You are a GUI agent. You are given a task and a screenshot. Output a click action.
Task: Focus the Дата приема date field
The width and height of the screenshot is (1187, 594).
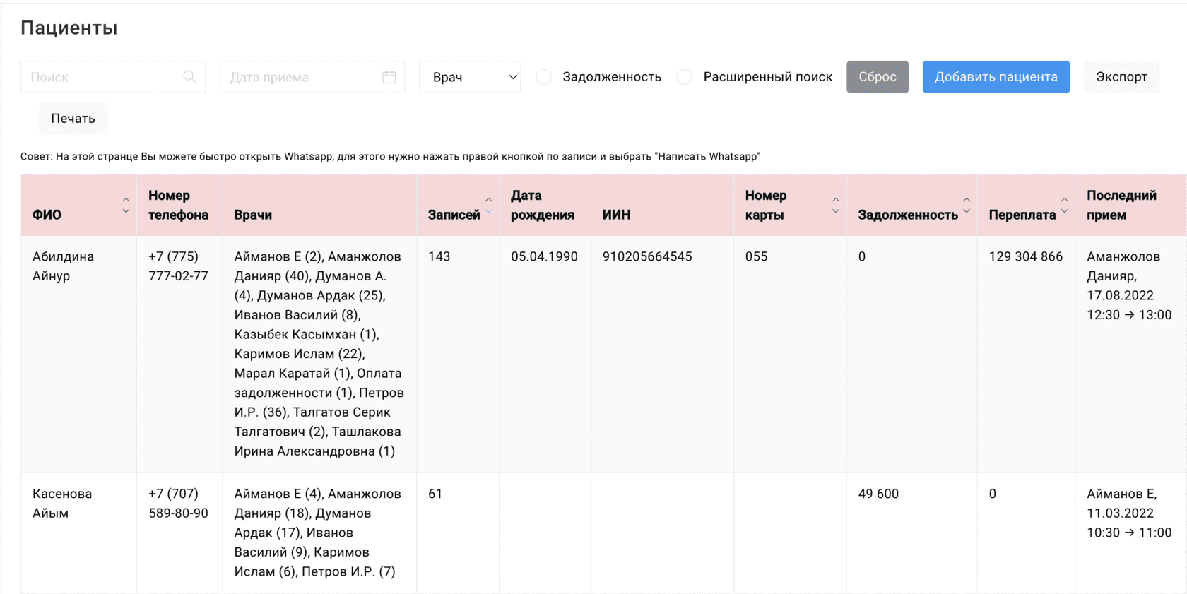pyautogui.click(x=300, y=77)
